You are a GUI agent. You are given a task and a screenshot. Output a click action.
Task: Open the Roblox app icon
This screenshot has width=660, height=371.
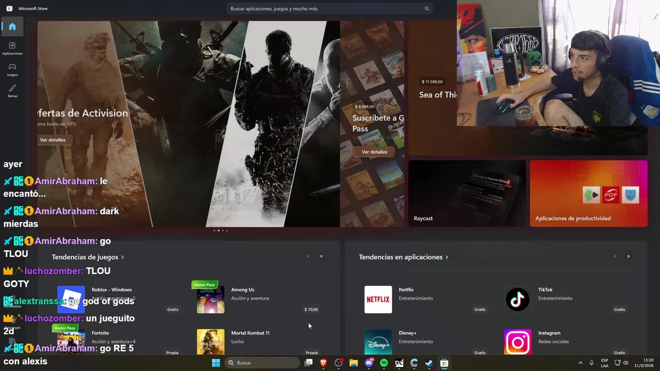71,299
